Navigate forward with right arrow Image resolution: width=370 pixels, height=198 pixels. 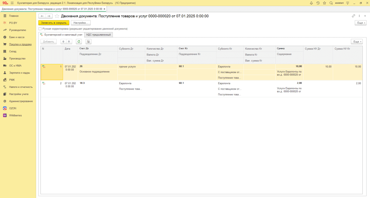tap(49, 16)
